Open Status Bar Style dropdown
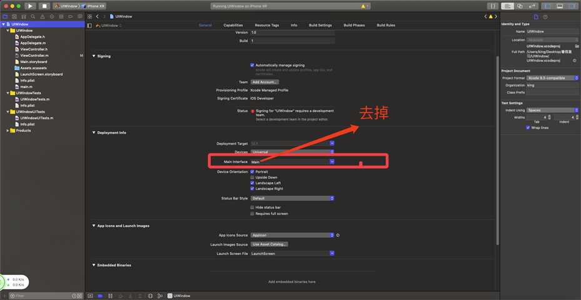 pyautogui.click(x=293, y=199)
